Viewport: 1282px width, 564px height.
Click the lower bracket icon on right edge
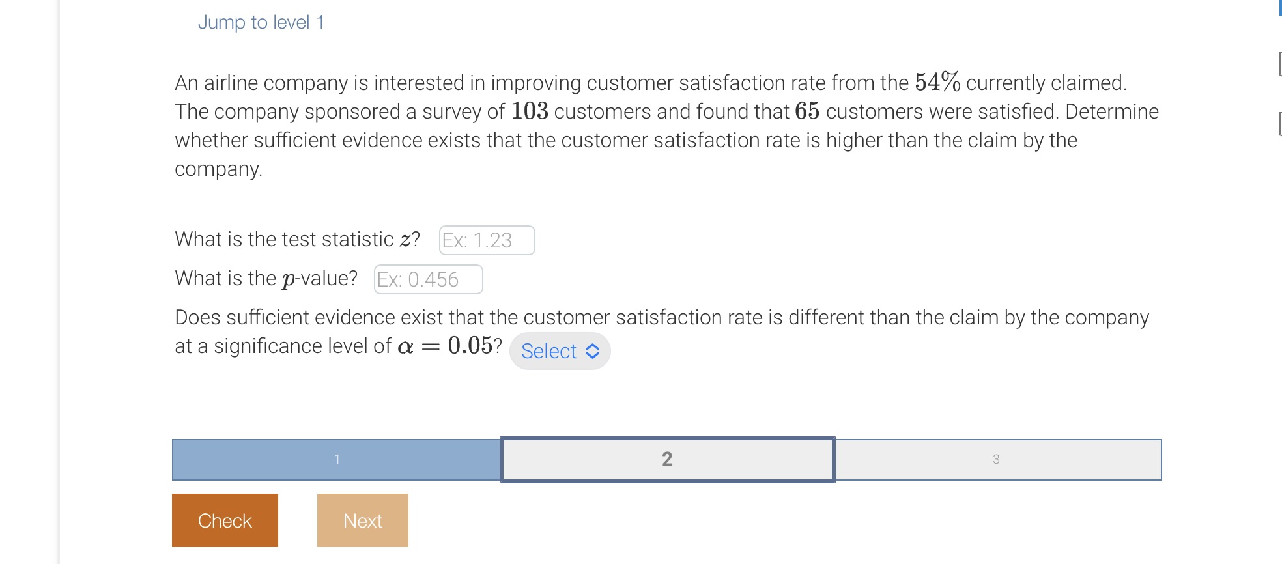pos(1278,120)
